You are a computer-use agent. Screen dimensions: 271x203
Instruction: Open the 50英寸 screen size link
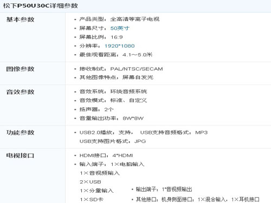[120, 28]
